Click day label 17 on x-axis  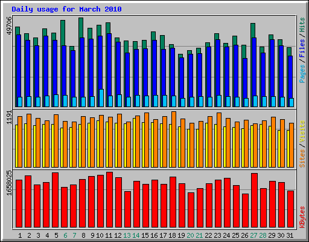[x=163, y=235]
